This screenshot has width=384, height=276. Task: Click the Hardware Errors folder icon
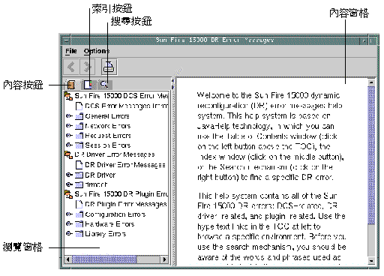[x=79, y=223]
